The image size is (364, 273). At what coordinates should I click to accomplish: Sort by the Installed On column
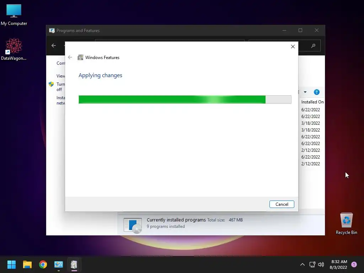[312, 102]
